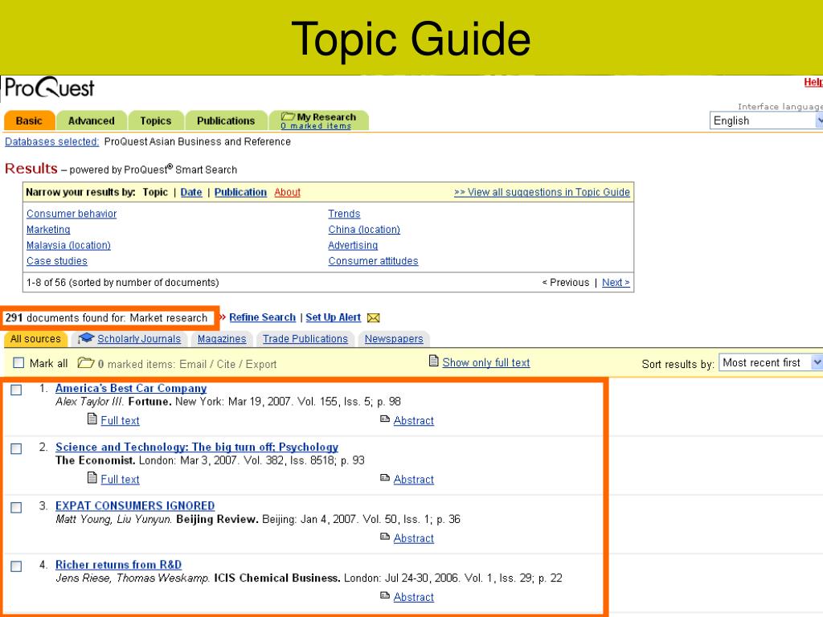Image resolution: width=823 pixels, height=617 pixels.
Task: Click the '1-8 of 56' sort text
Action: point(122,282)
